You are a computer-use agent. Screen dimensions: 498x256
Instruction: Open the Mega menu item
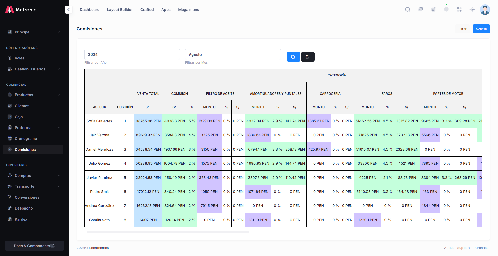click(x=189, y=10)
